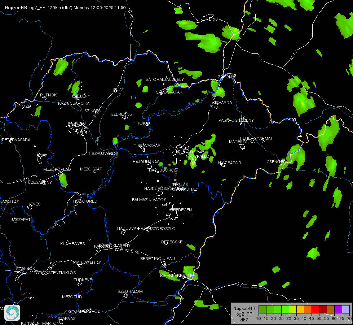Viewport: 353px width, 325px height.
Task: Click the swirl logo icon
Action: click(x=12, y=313)
